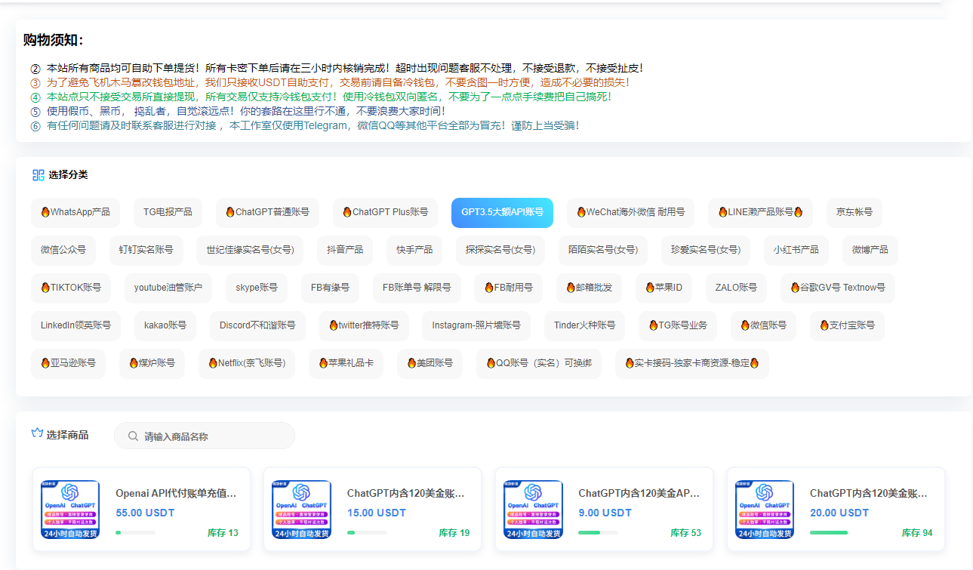The image size is (973, 570).
Task: Click the crown icon beside 选择商品
Action: (37, 434)
